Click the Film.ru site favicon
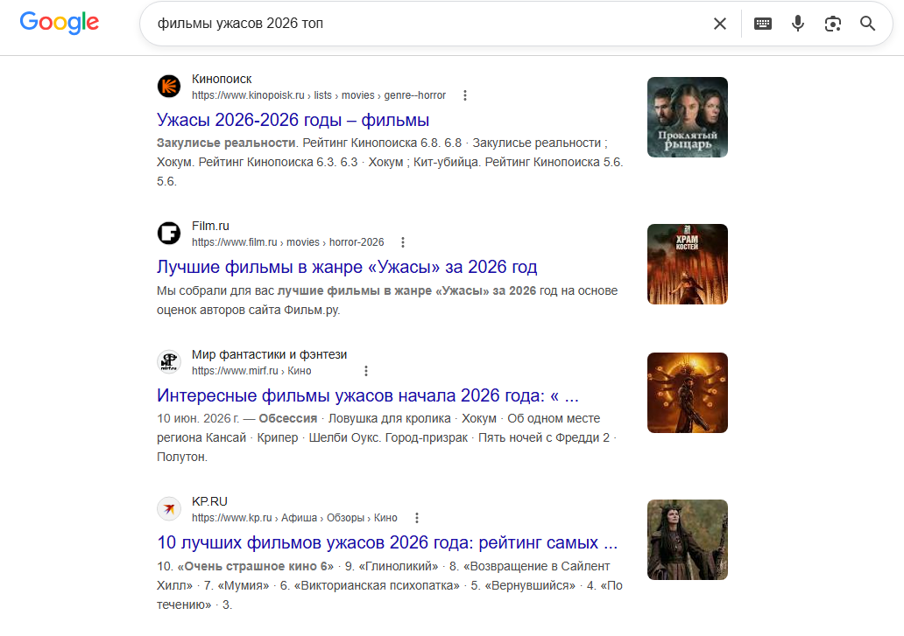 pyautogui.click(x=169, y=233)
